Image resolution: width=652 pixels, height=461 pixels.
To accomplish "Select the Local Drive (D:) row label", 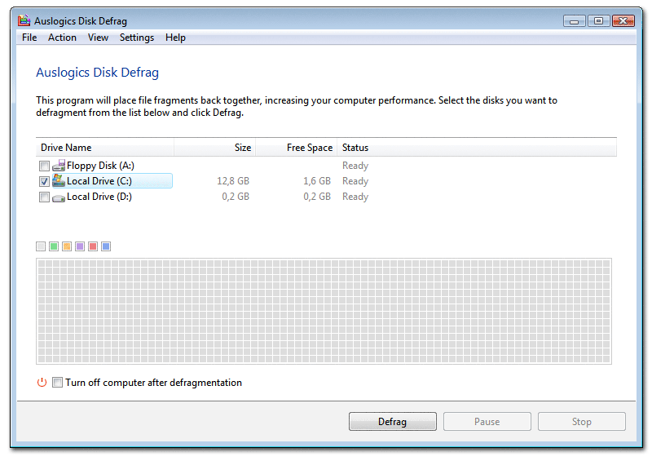I will point(99,197).
